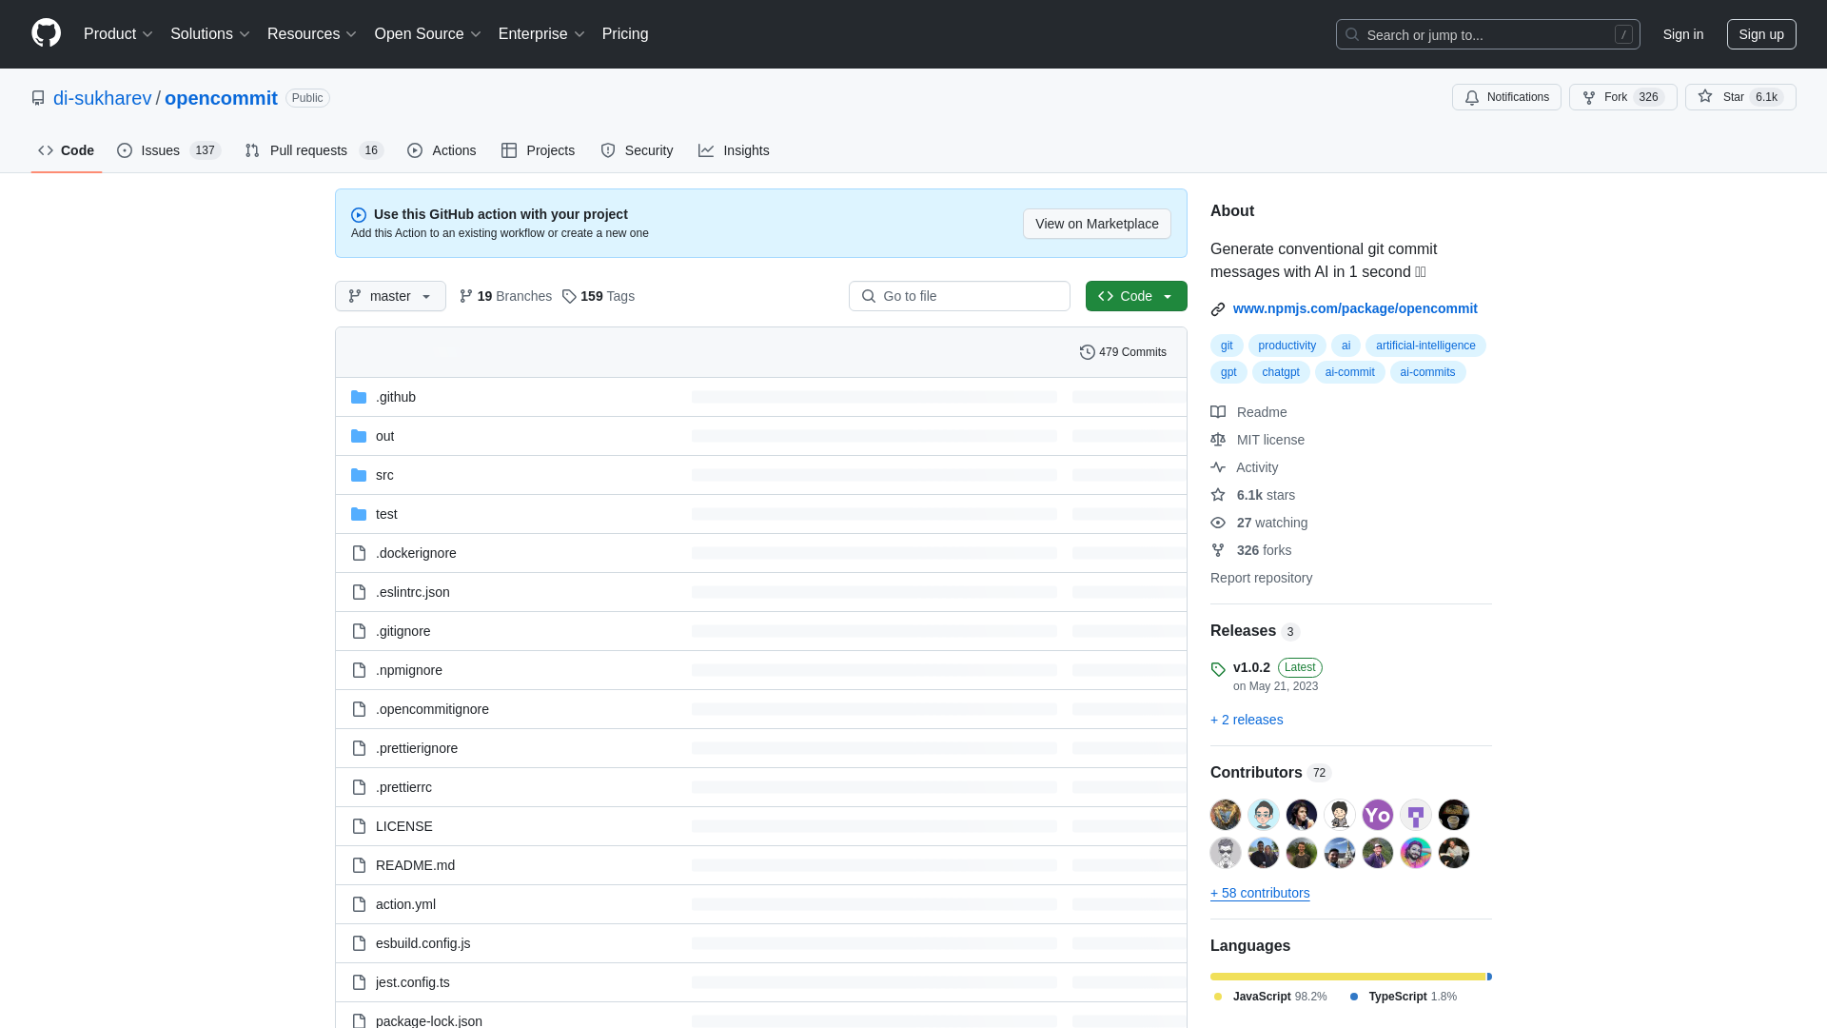
Task: Click the JavaScript language bar segment
Action: (1348, 977)
